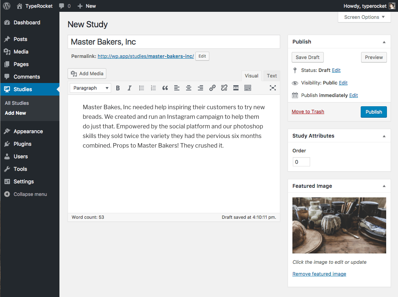Edit the Visibility setting
The image size is (398, 297).
point(343,83)
